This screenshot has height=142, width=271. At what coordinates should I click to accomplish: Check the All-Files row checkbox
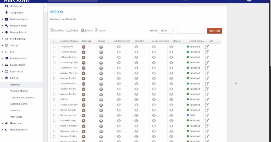(x=54, y=100)
